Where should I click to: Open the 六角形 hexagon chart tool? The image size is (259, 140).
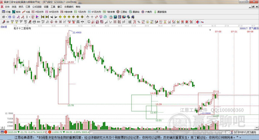tap(147, 12)
